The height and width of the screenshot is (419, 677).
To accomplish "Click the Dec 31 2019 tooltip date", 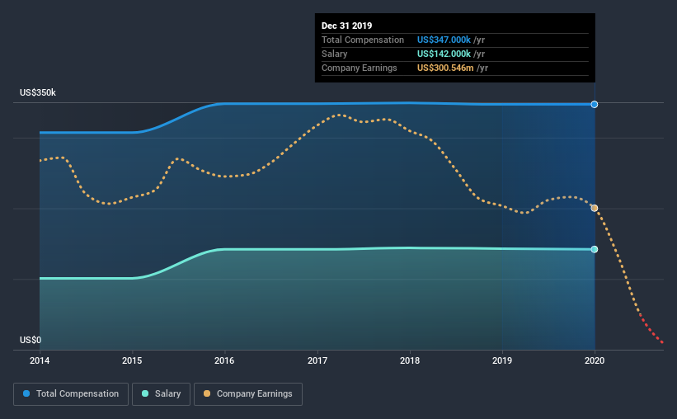I will tap(346, 26).
